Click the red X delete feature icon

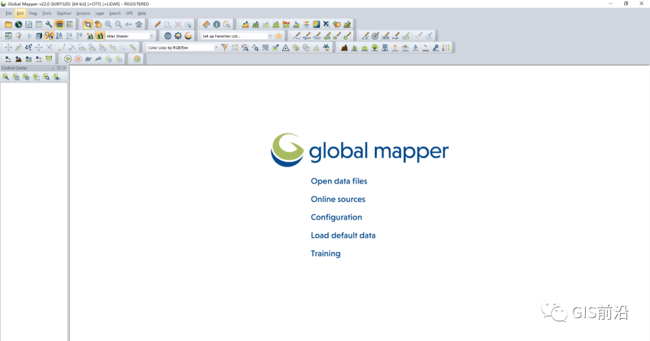(178, 25)
